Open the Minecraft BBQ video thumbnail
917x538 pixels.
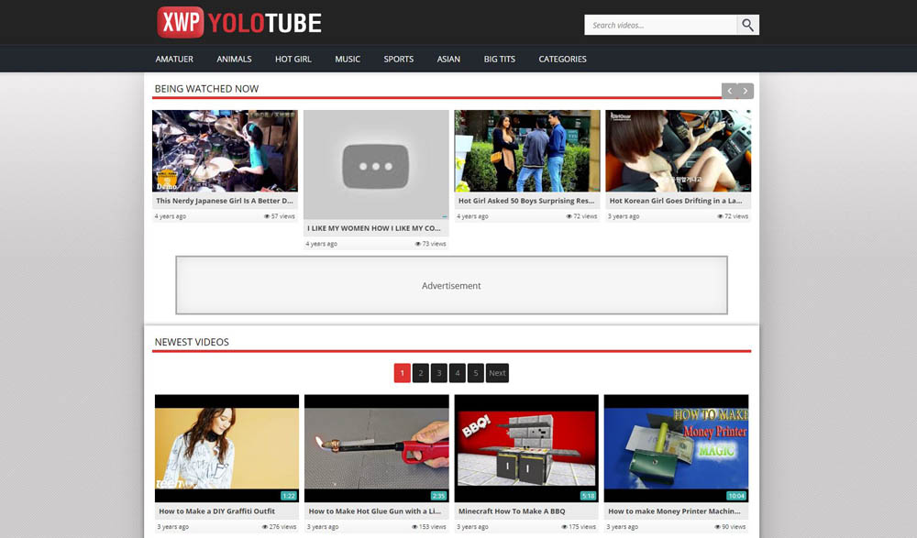pyautogui.click(x=526, y=448)
